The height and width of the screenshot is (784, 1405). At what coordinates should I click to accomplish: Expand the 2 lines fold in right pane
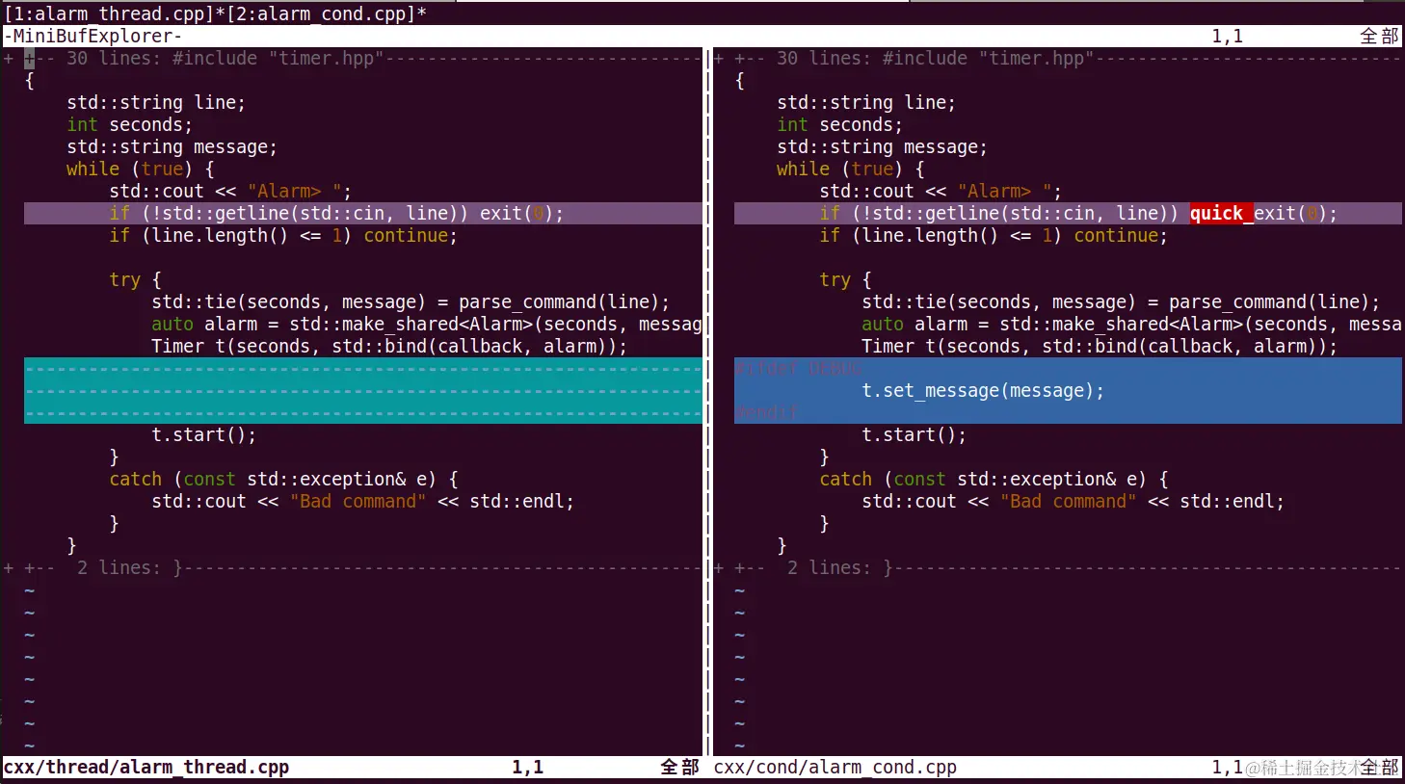tap(1058, 567)
